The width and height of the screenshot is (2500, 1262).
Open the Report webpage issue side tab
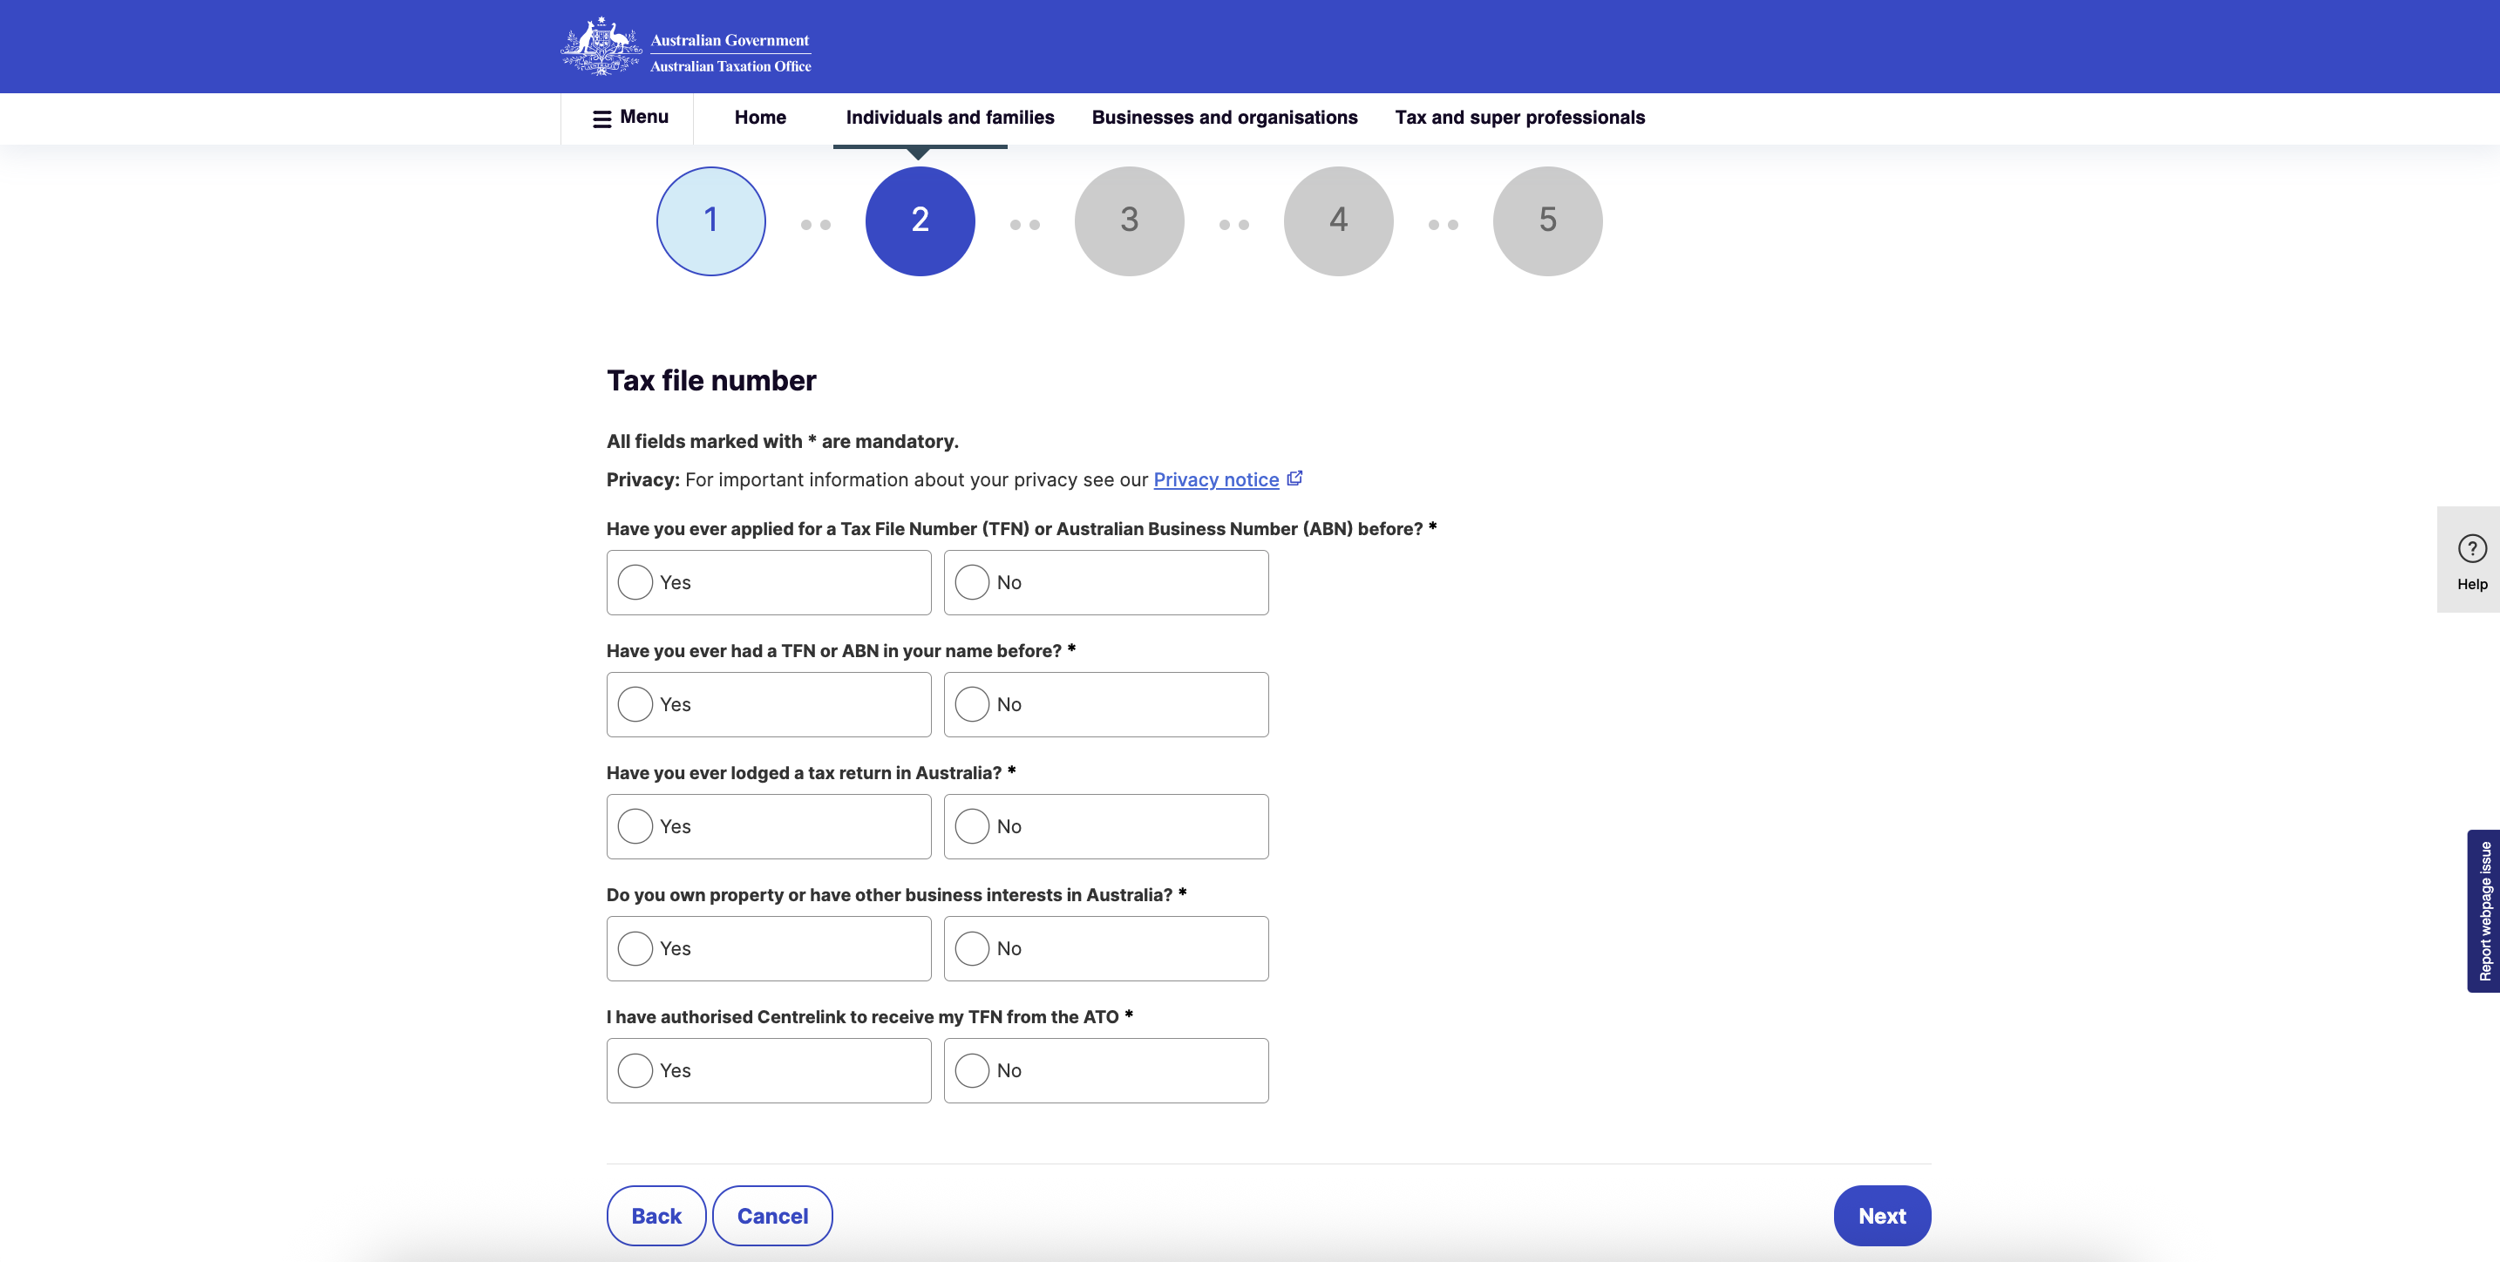(2483, 910)
